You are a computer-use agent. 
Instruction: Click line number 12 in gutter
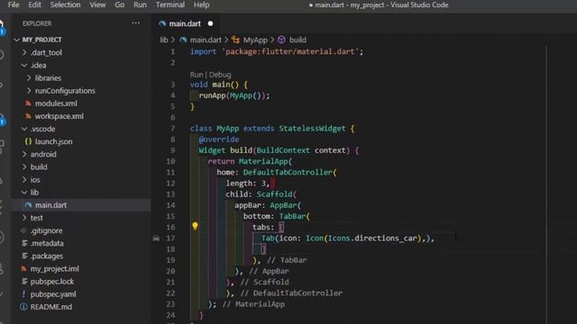coord(170,184)
